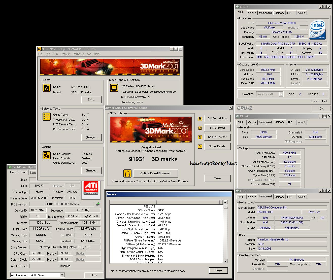Switch to Cache tab in top CPU-Z window

click(252, 13)
